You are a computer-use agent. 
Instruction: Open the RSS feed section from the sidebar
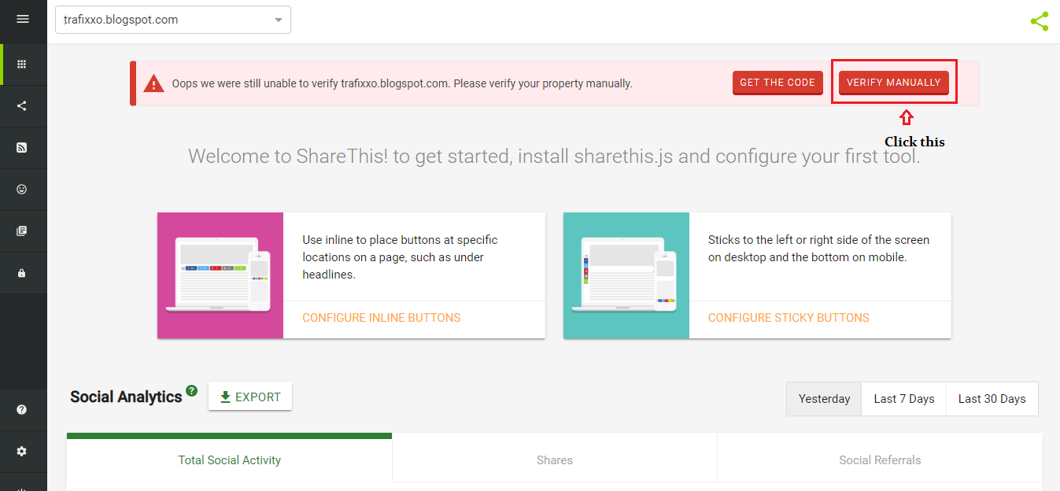point(22,147)
